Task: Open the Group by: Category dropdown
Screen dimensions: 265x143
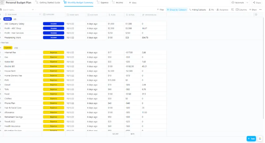Action: coord(177,10)
